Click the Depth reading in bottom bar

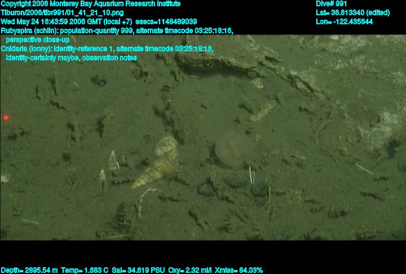(29, 270)
